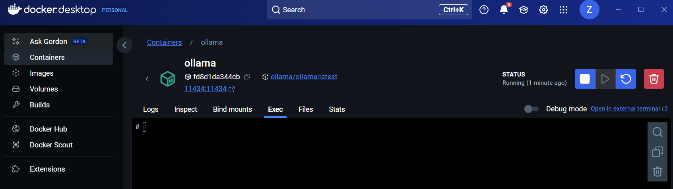Image resolution: width=673 pixels, height=189 pixels.
Task: Select Containers in the sidebar
Action: tap(58, 57)
